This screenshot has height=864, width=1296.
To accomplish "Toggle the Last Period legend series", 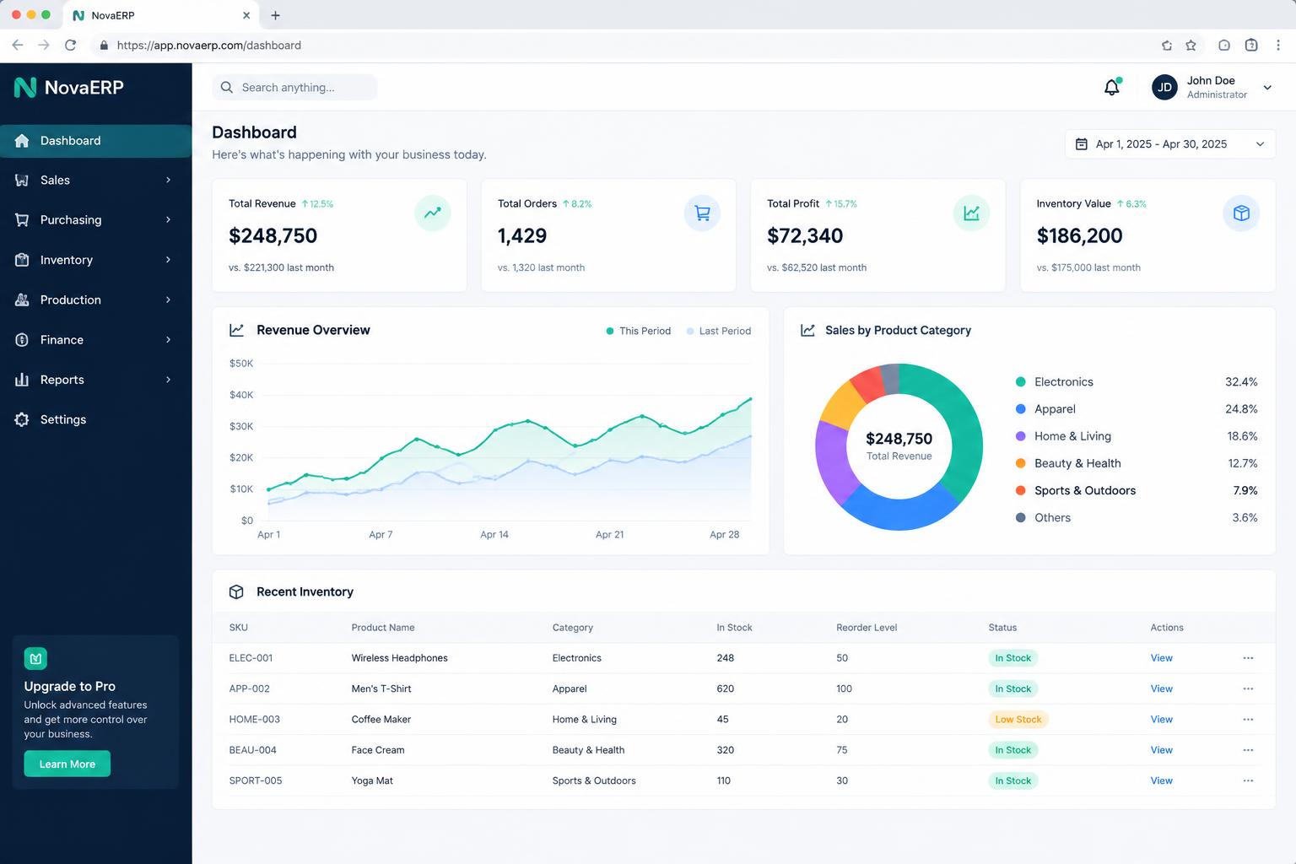I will pos(719,331).
